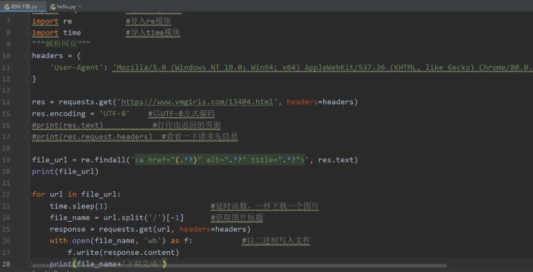Image resolution: width=533 pixels, height=272 pixels.
Task: Click Python file icon on 爬妹子图.py tab
Action: tap(7, 6)
